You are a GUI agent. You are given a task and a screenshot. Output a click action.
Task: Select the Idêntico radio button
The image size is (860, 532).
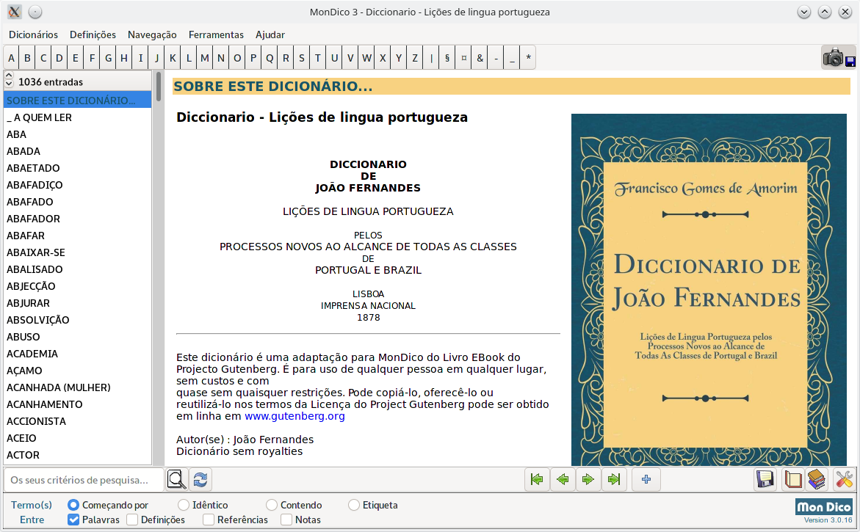183,505
